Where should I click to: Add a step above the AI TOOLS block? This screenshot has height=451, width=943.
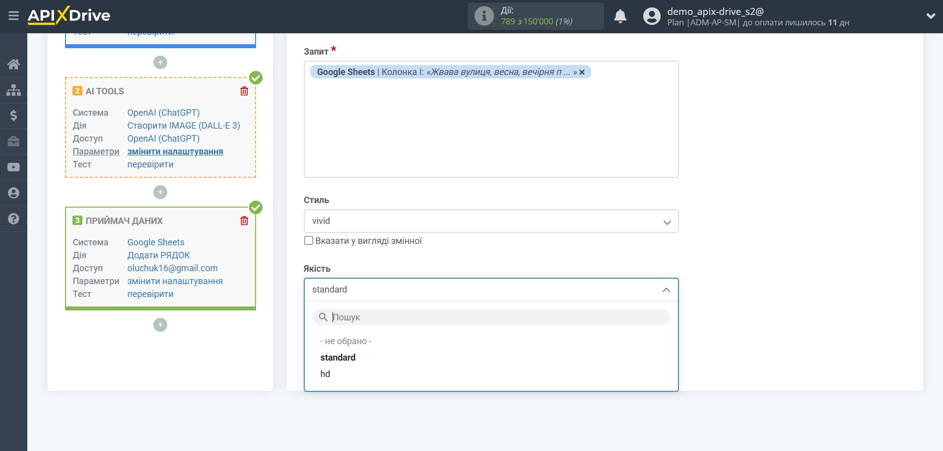click(160, 63)
